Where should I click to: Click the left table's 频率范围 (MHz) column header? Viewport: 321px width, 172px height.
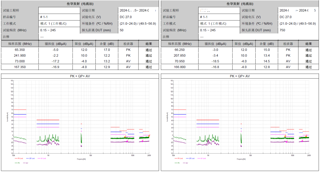pos(20,44)
